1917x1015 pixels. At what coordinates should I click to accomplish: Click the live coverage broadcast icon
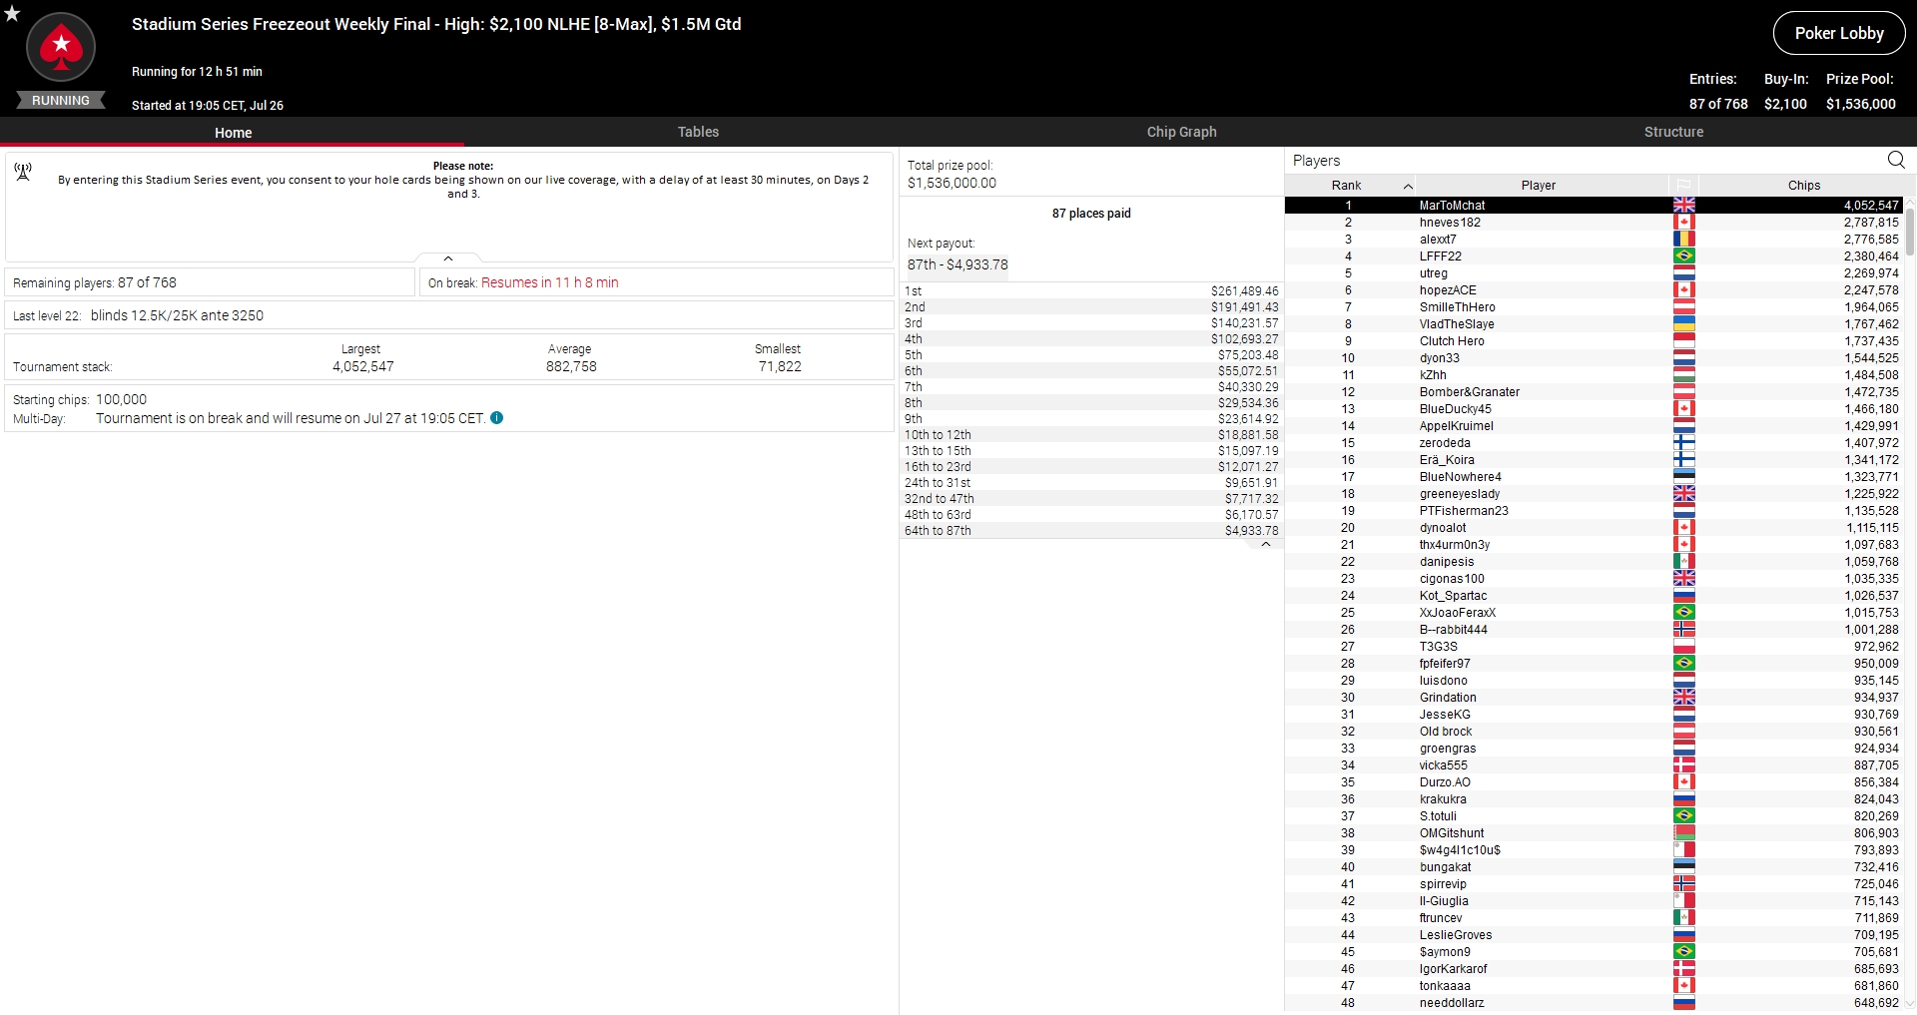23,172
